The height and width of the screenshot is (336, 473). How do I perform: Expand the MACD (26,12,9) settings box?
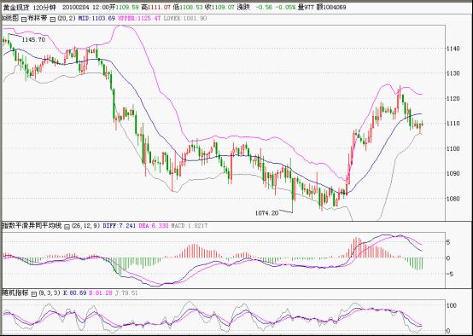point(67,226)
